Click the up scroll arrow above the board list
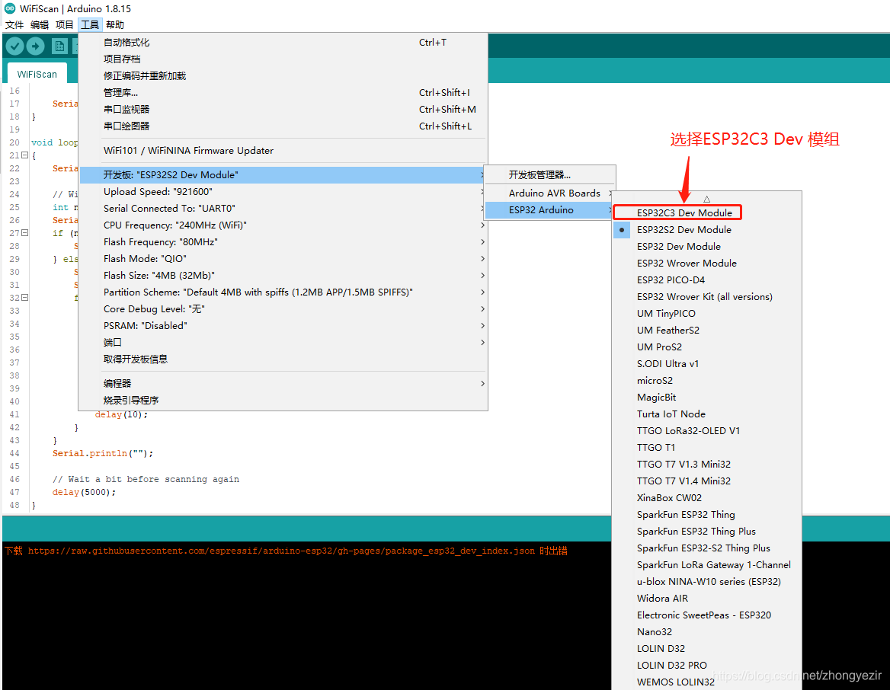The image size is (890, 690). 706,200
